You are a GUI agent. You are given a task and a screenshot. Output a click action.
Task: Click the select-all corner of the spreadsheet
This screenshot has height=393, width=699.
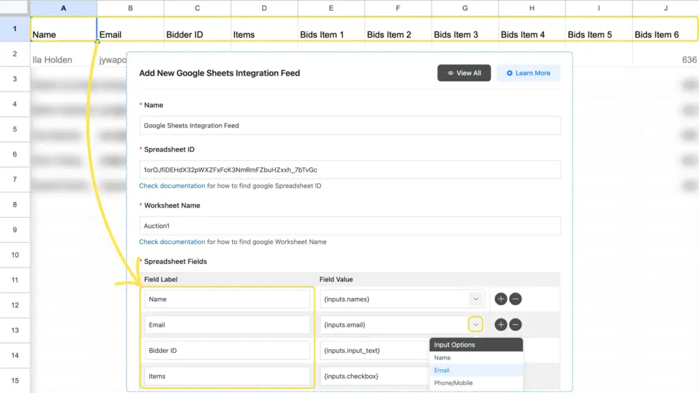[15, 7]
